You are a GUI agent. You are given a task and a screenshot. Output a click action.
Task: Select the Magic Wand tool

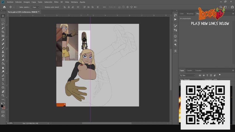click(x=3, y=28)
